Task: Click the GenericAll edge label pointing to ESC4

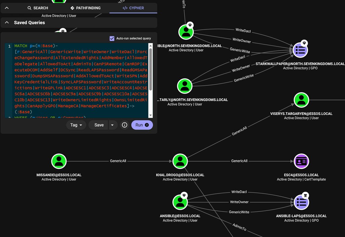Action: coord(239,161)
